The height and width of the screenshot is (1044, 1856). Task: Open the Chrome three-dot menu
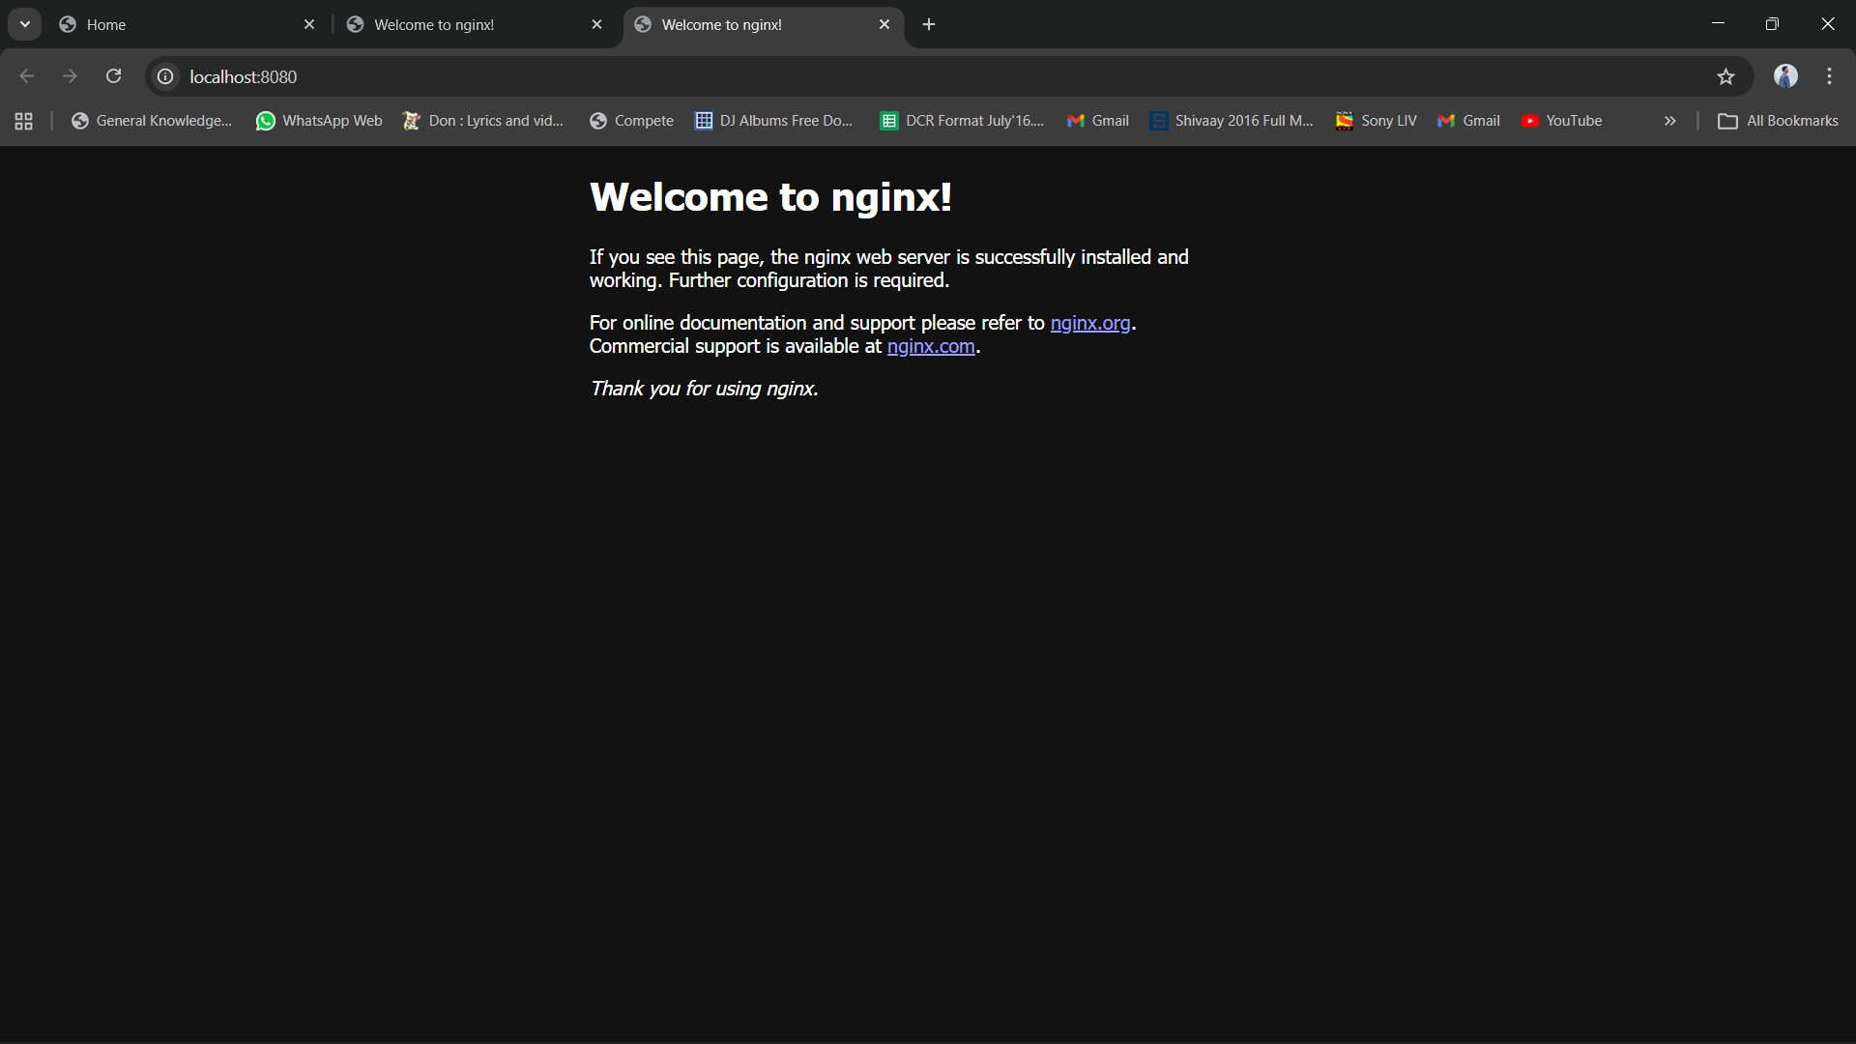coord(1829,76)
